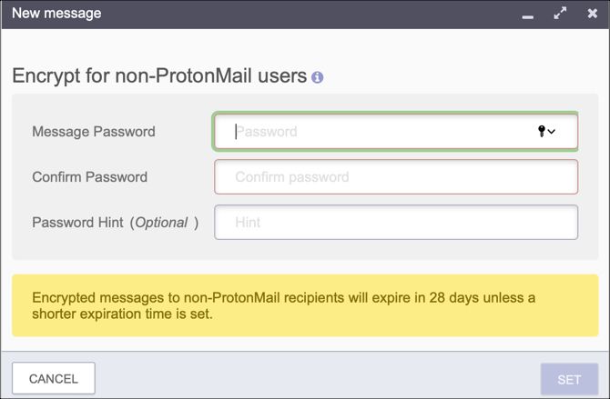The height and width of the screenshot is (399, 610).
Task: Click the "New message" title text
Action: pyautogui.click(x=56, y=14)
